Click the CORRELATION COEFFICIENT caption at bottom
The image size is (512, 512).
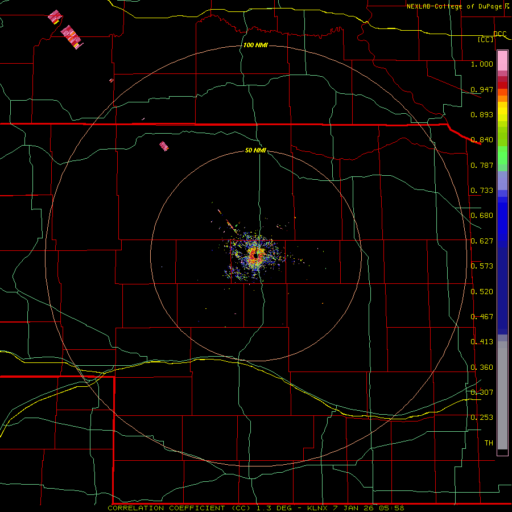tap(255, 508)
